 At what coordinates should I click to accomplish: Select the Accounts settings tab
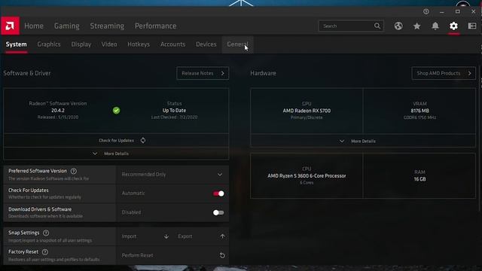(172, 44)
